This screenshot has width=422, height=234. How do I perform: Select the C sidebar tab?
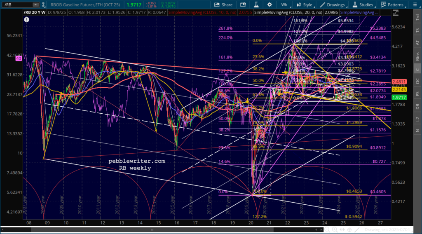pos(417,69)
